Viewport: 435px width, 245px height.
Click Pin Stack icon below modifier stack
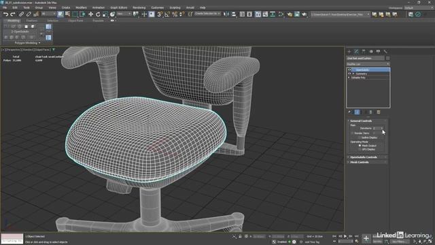[349, 112]
